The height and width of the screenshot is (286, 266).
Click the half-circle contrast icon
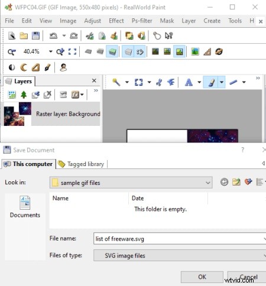pyautogui.click(x=12, y=67)
